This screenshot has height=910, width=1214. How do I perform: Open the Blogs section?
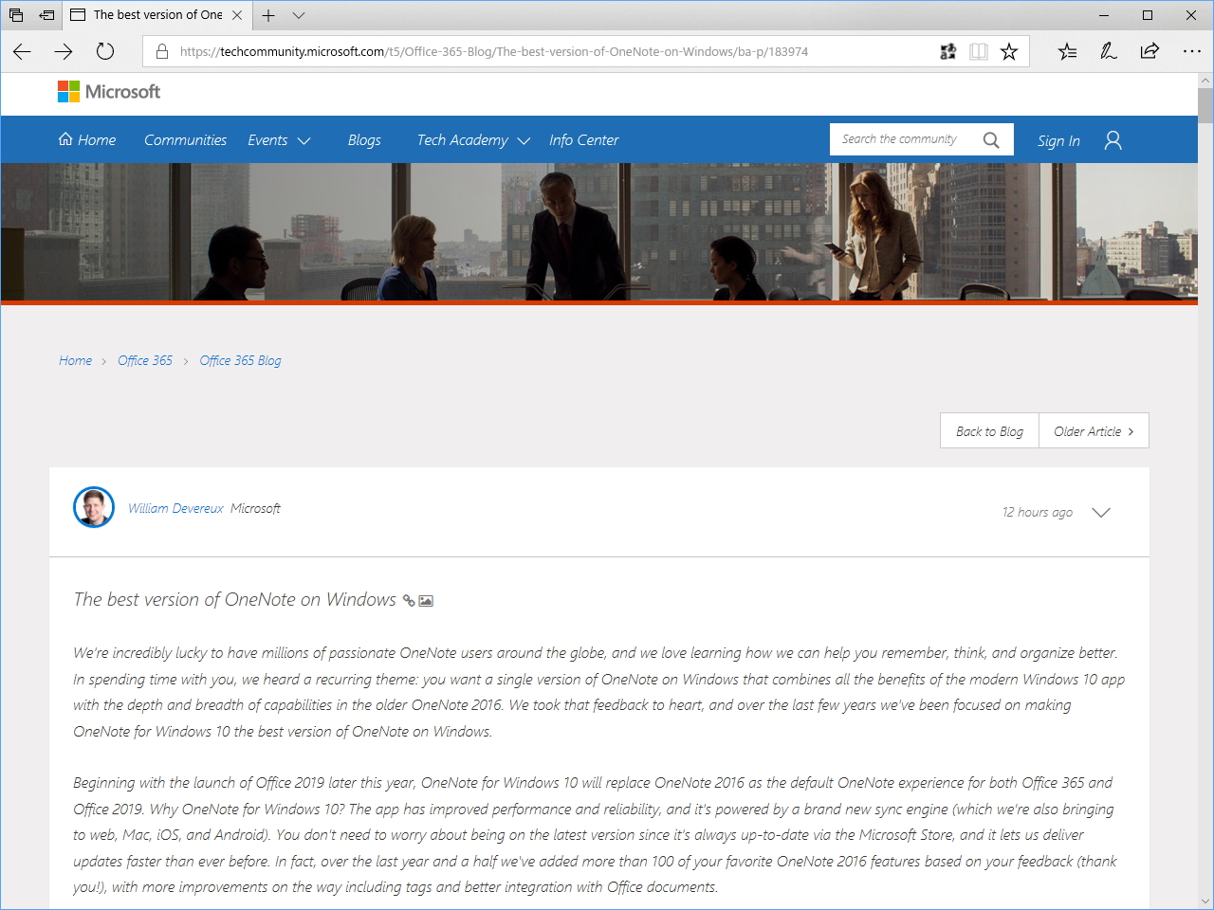tap(364, 140)
